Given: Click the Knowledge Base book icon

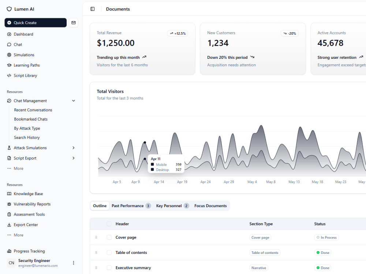Looking at the screenshot, I should (x=9, y=194).
